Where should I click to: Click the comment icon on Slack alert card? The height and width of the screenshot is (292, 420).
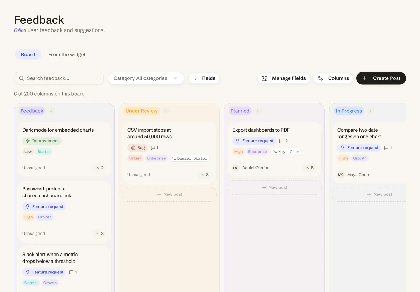pos(71,272)
